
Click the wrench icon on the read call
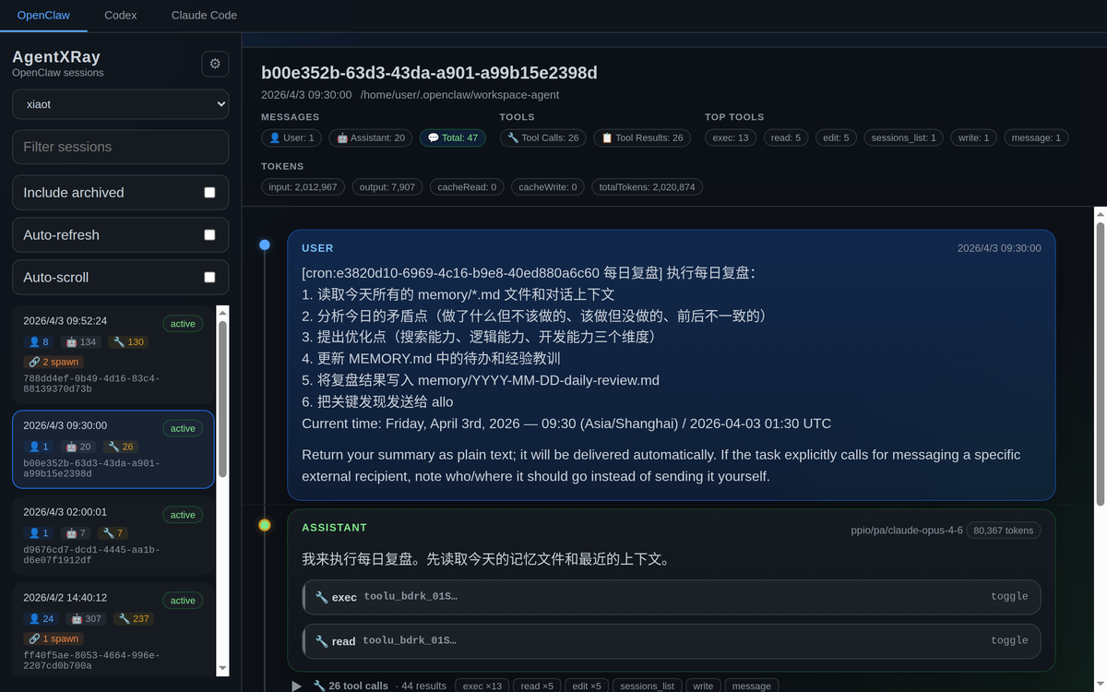pyautogui.click(x=321, y=640)
